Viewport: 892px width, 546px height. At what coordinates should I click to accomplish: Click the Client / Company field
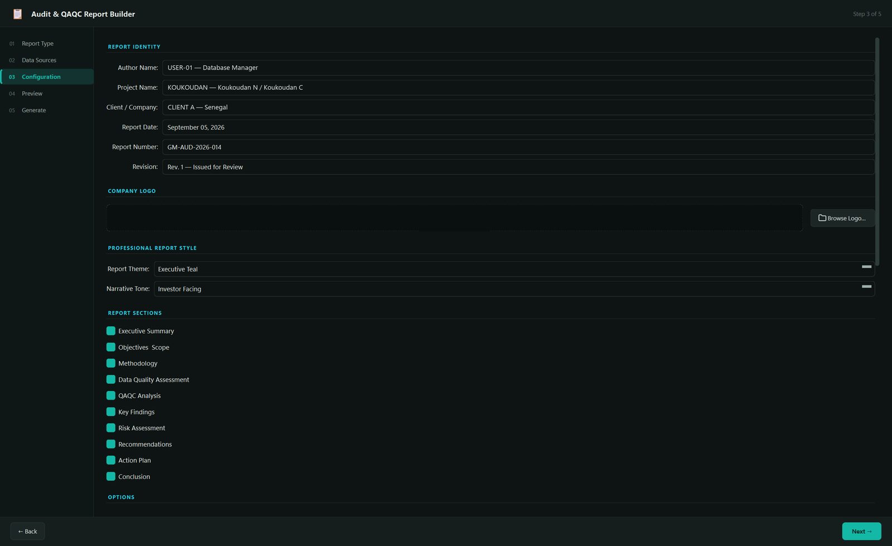[518, 108]
